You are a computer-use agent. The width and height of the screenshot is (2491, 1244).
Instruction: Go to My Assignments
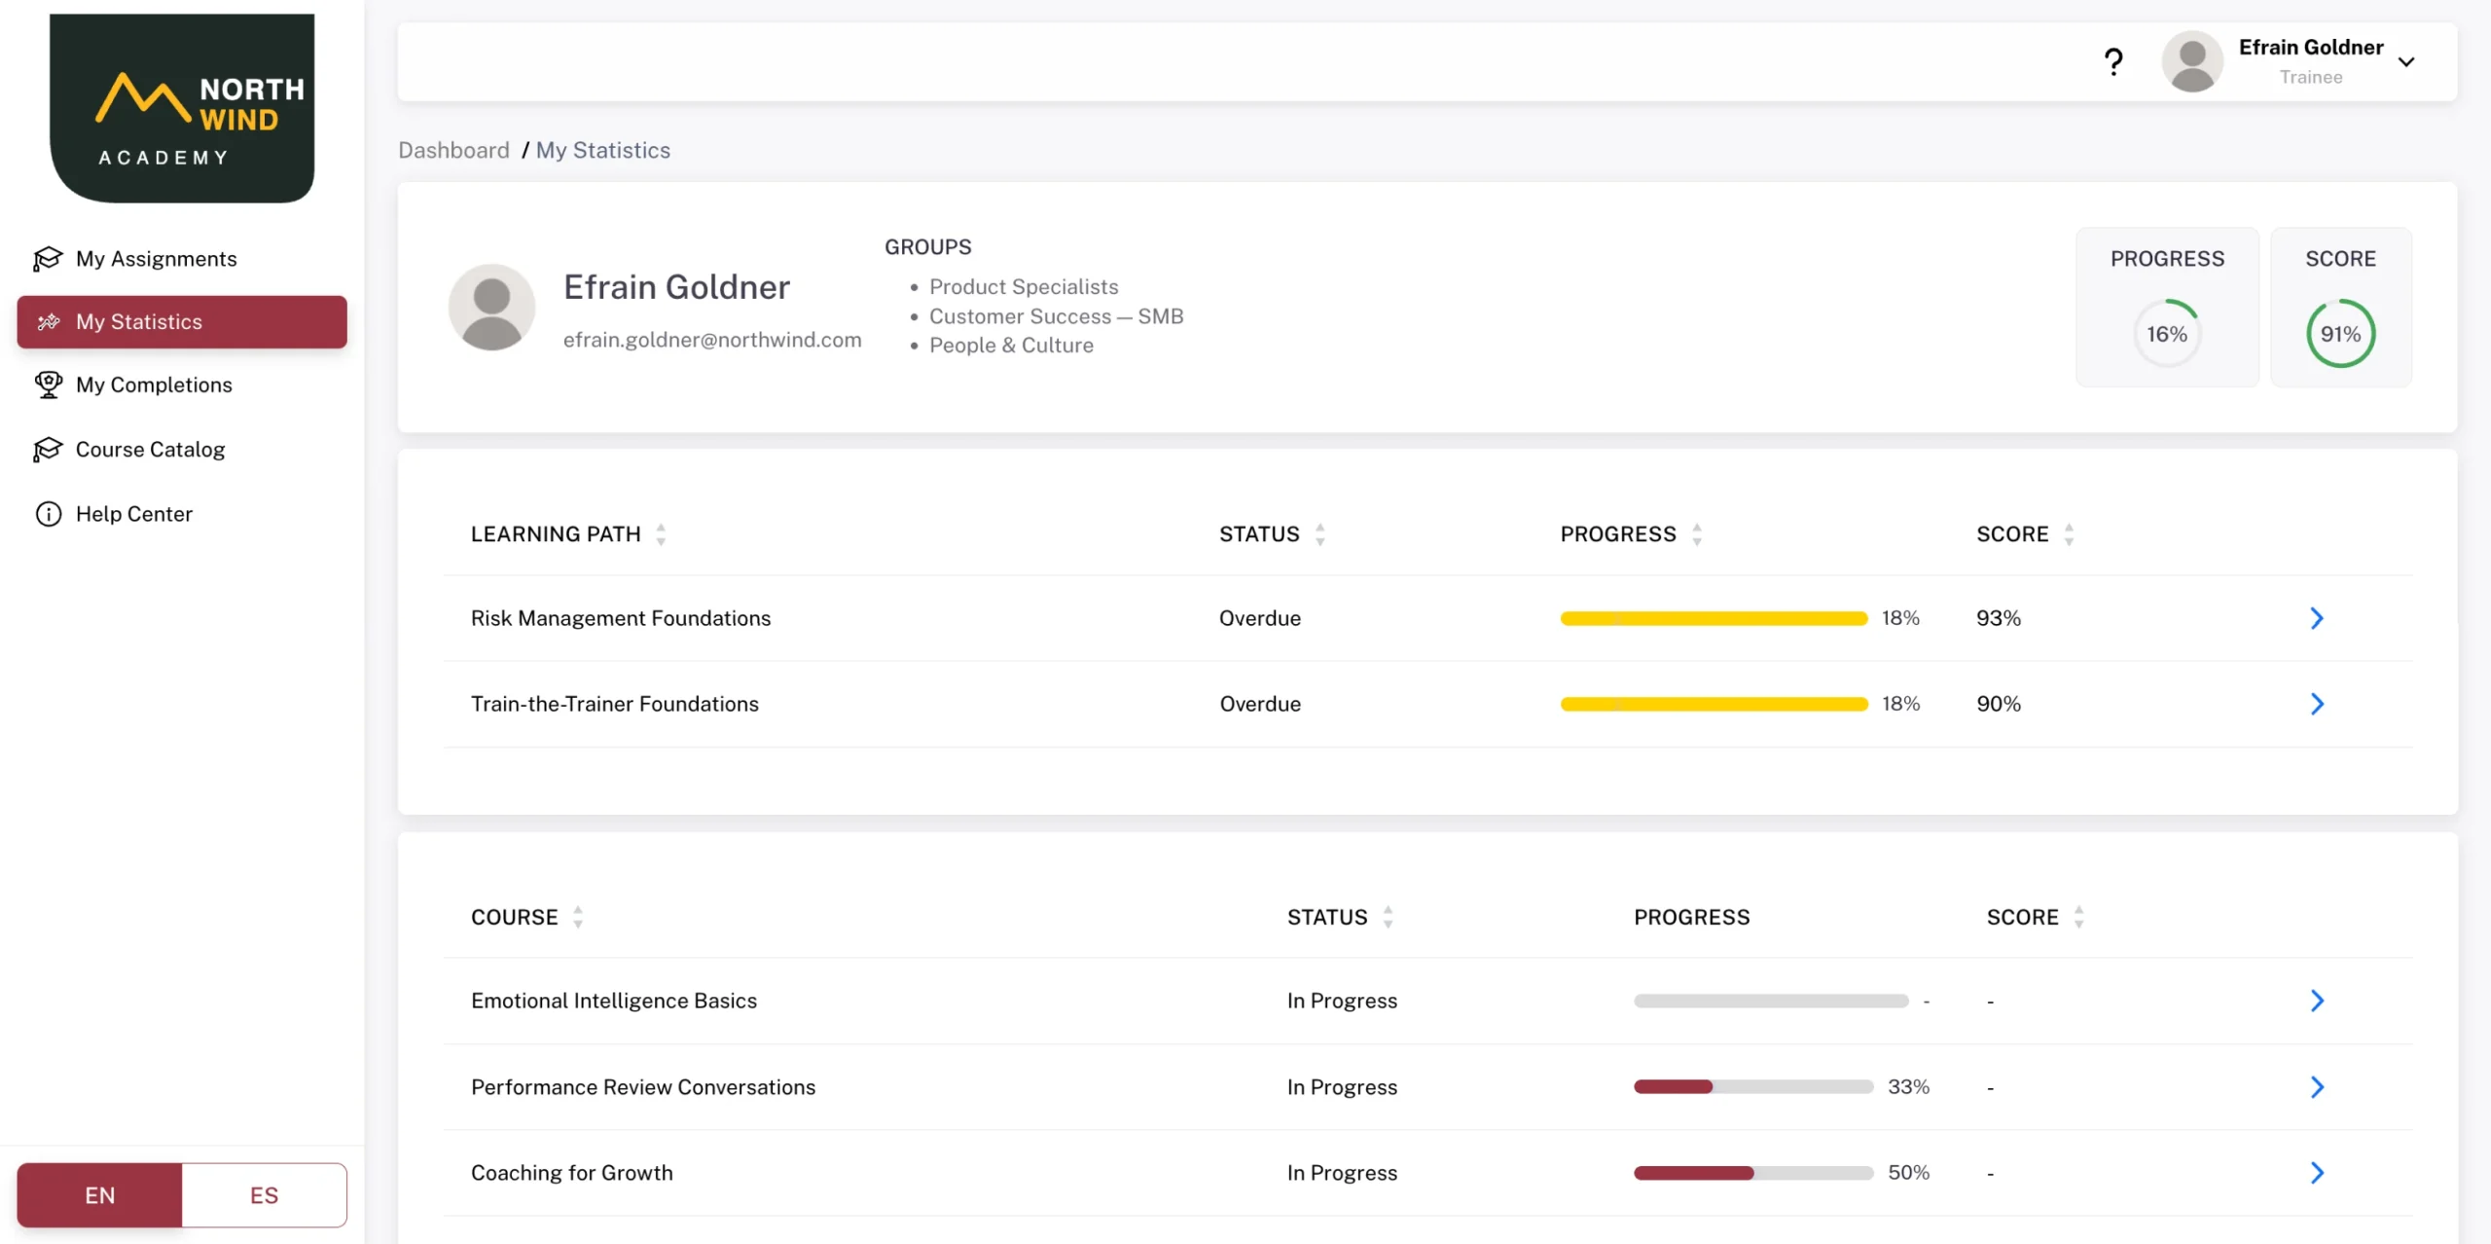pos(182,259)
